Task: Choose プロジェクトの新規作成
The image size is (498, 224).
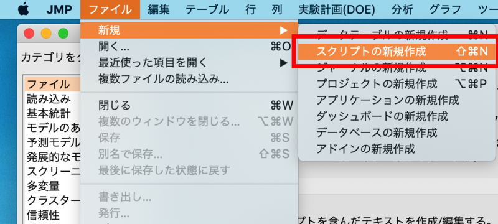Action: pos(398,84)
